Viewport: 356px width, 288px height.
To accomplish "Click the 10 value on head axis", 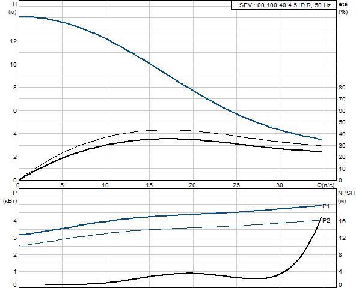I will (x=13, y=64).
